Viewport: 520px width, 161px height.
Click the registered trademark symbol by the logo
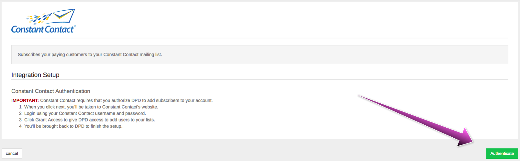pos(75,27)
